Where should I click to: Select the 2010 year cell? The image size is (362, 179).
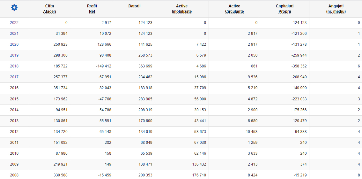14,153
